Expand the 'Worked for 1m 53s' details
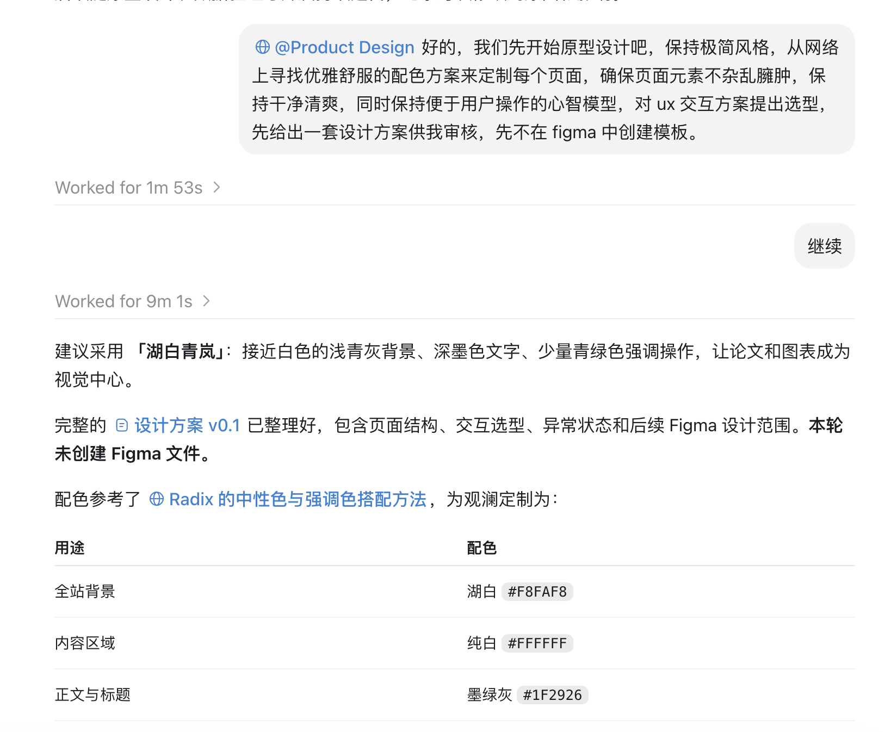The width and height of the screenshot is (891, 732). click(138, 188)
